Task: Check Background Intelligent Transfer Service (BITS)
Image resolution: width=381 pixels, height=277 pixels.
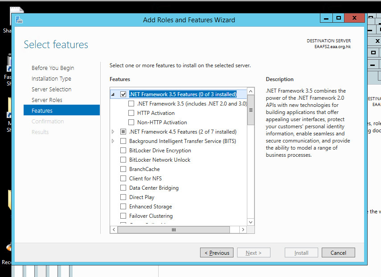Action: [x=123, y=141]
